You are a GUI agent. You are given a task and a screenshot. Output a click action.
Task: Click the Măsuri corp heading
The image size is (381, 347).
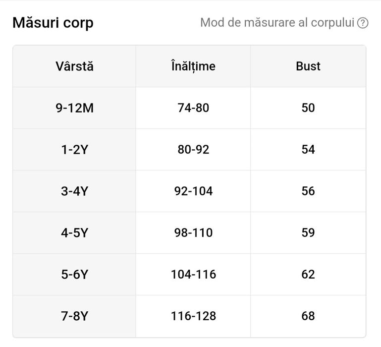click(53, 23)
